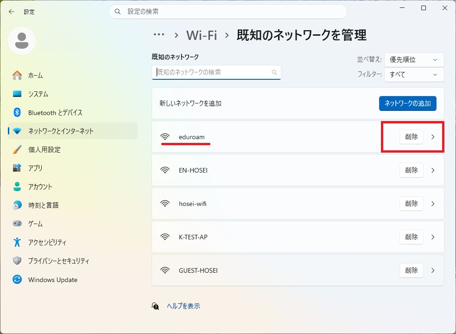Screen dimensions: 456x334
Task: Click breadcrumb ellipsis (…) menu
Action: click(x=159, y=35)
